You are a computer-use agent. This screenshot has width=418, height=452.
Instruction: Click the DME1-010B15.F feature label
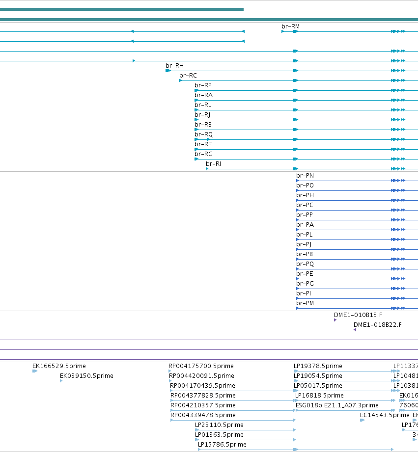(358, 315)
